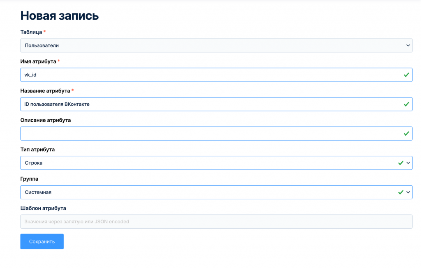Click the Тип атрибута label
This screenshot has height=268, width=421.
pyautogui.click(x=37, y=150)
